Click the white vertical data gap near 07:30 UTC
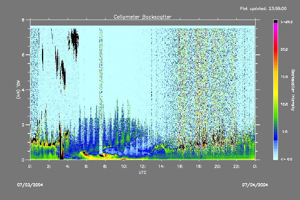The image size is (300, 200). tap(101, 92)
